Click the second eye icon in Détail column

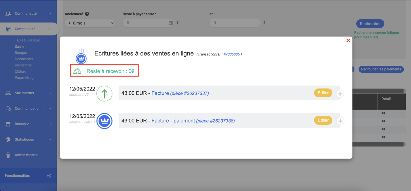[x=383, y=121]
